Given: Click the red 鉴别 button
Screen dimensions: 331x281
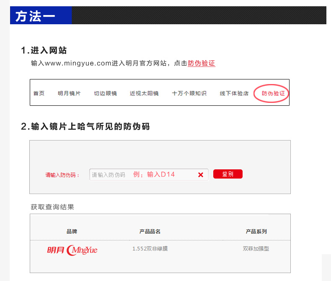Looking at the screenshot, I should [x=228, y=174].
